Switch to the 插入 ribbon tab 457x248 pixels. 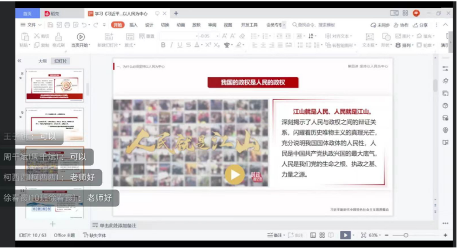[133, 25]
